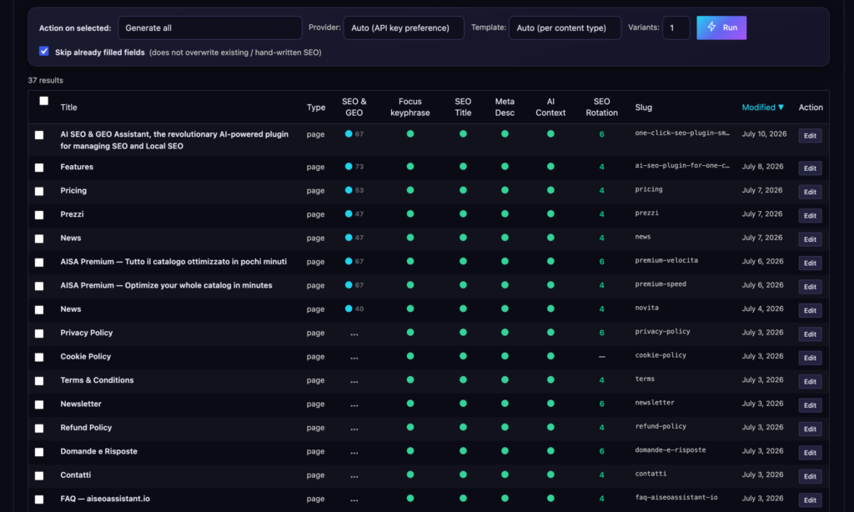Sort by Modified column header
Screen dimensions: 854x512
tap(762, 108)
